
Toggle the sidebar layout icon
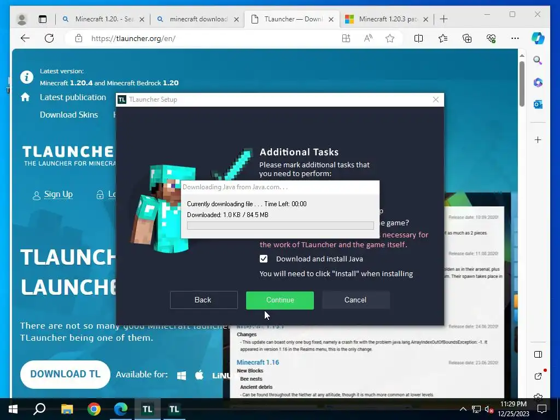pyautogui.click(x=538, y=354)
